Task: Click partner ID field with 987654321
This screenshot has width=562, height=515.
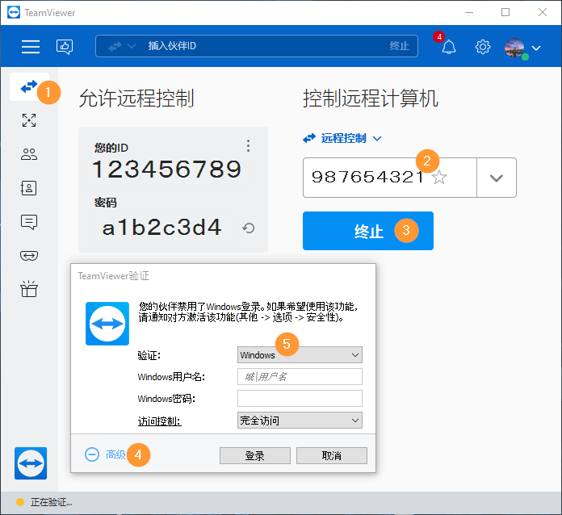Action: point(389,178)
